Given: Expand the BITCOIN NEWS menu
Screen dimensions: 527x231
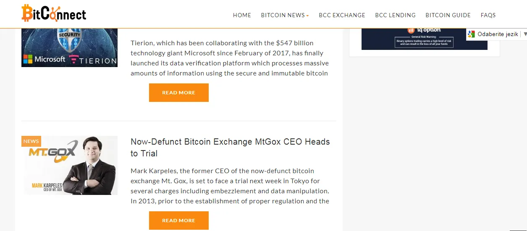Looking at the screenshot, I should tap(285, 15).
